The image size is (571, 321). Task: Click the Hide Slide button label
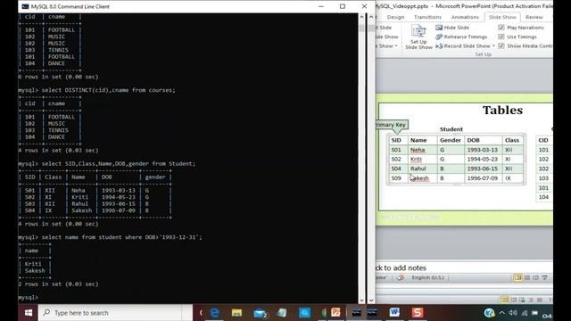[x=457, y=28]
